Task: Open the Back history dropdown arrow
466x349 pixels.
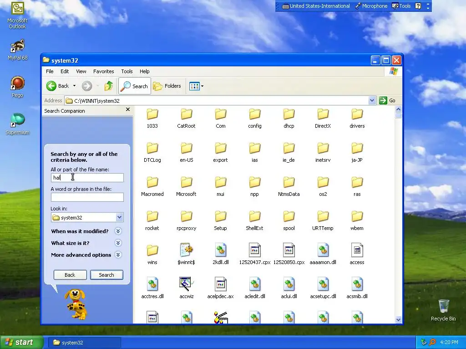Action: [x=74, y=86]
